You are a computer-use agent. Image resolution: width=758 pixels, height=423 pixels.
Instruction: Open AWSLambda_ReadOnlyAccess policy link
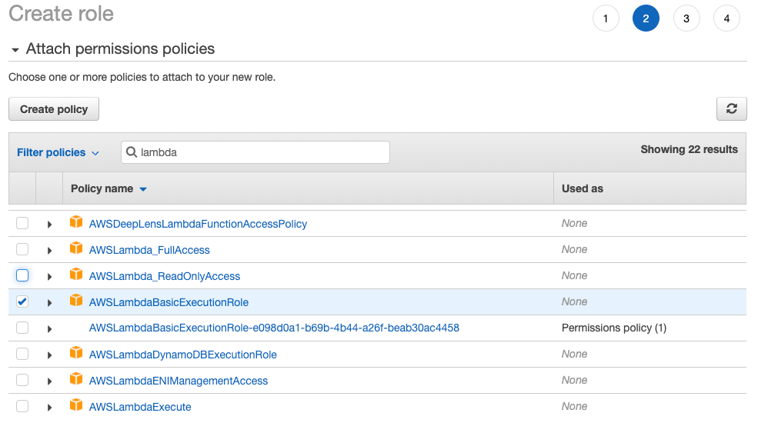pyautogui.click(x=165, y=276)
